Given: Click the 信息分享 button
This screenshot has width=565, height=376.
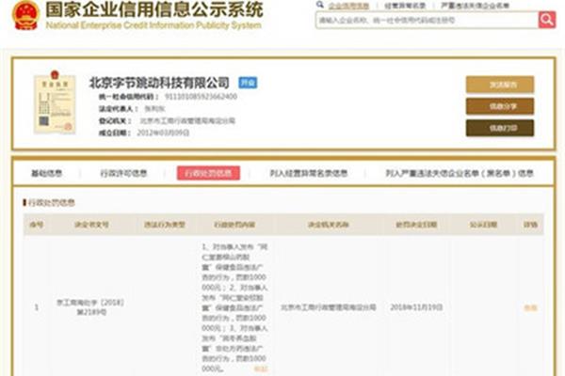Looking at the screenshot, I should [500, 106].
